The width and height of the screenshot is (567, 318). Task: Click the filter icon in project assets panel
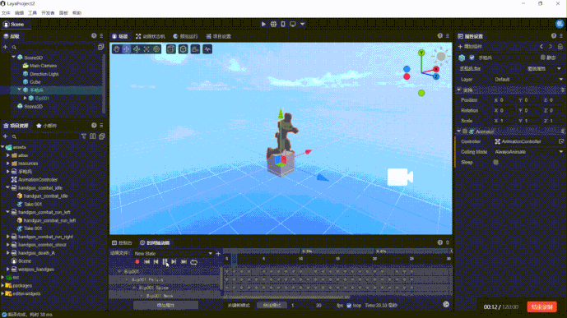[84, 136]
